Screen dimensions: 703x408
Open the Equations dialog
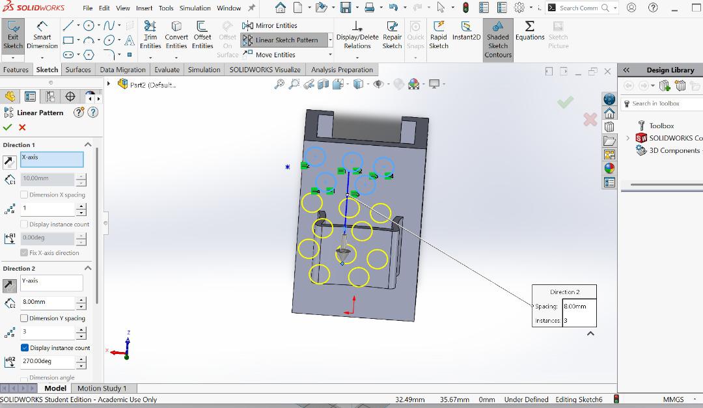[529, 31]
